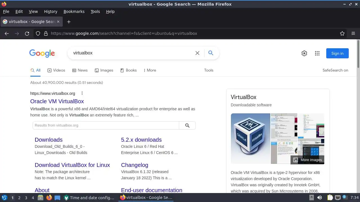
Task: Switch to the Images results tab
Action: click(x=104, y=70)
